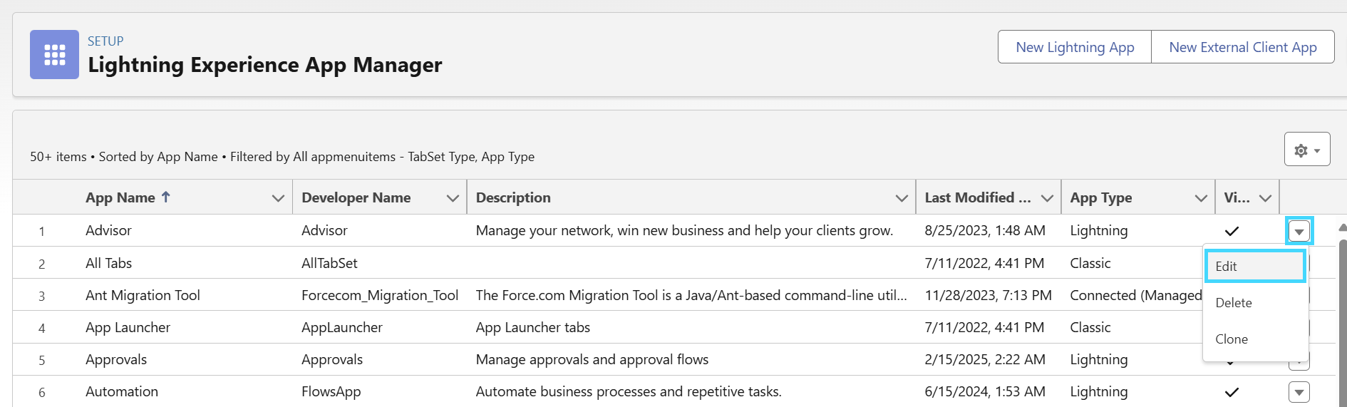Select the App Launcher app name cell

[128, 327]
